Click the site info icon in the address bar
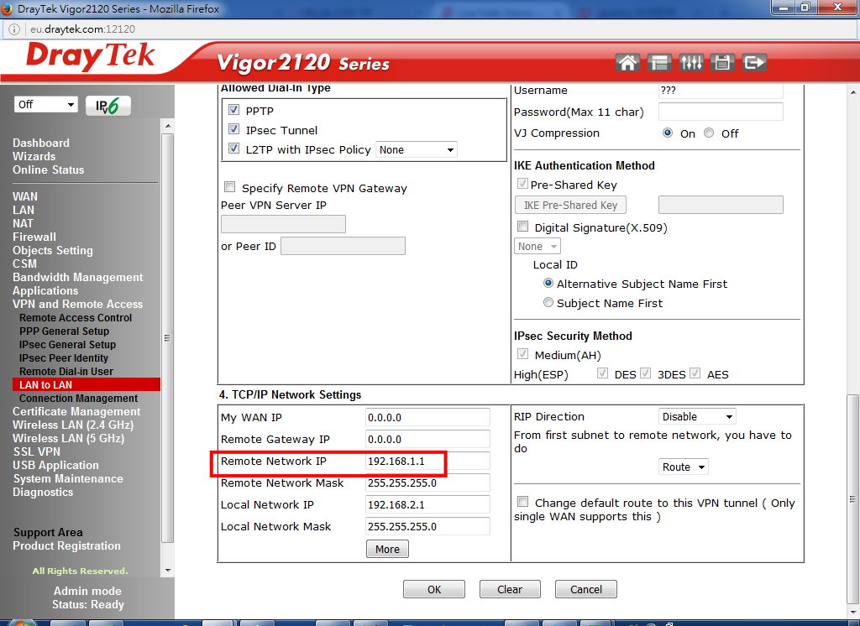 click(15, 28)
